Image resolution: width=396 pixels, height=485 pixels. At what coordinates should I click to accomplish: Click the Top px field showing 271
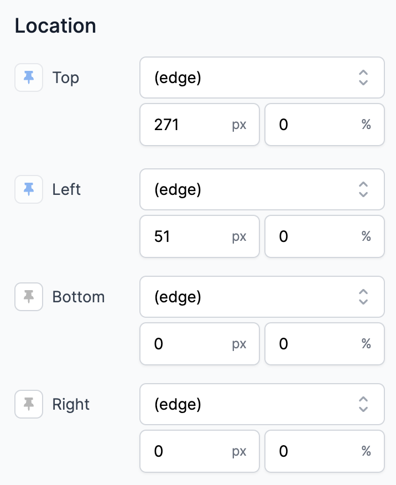(x=200, y=125)
